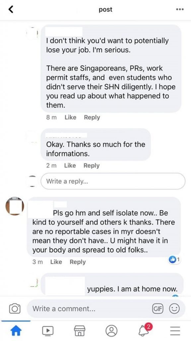The height and width of the screenshot is (341, 191).
Task: View the thumbs-up reaction count
Action: click(174, 259)
